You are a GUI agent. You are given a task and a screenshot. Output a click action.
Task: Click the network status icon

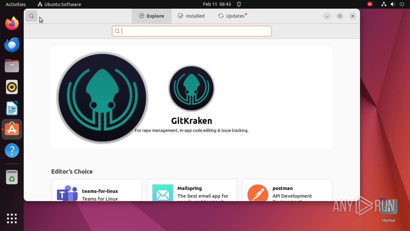coord(384,4)
